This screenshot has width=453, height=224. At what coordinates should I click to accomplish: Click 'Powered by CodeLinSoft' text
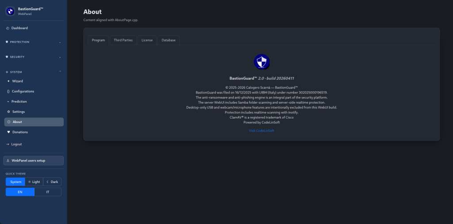[261, 123]
